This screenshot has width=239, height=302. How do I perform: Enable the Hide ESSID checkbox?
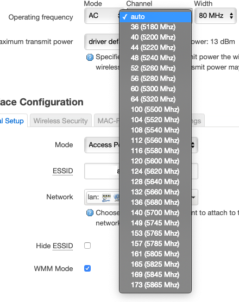(87, 246)
